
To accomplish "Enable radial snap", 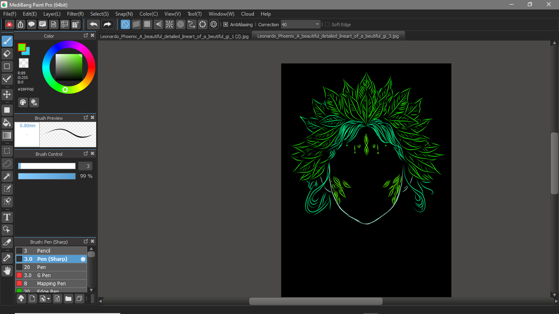I will (169, 24).
